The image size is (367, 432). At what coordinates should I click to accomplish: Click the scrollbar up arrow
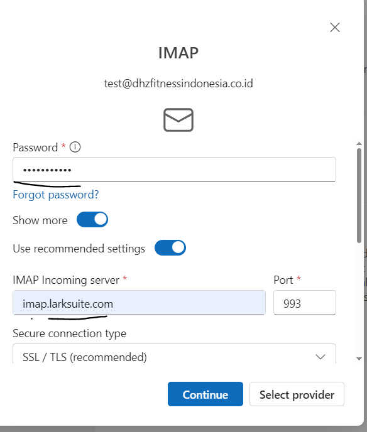pos(359,144)
